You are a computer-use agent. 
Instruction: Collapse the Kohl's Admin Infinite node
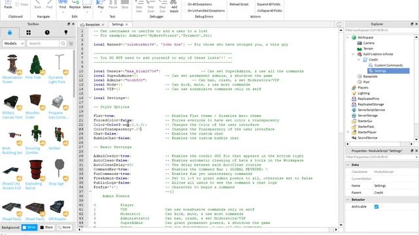[353, 54]
